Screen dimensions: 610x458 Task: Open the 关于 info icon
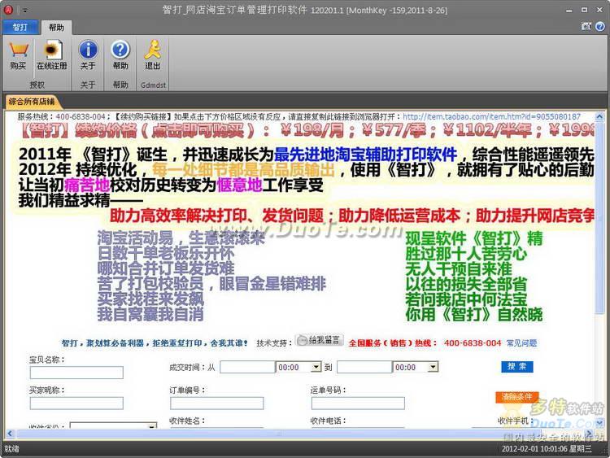(x=88, y=50)
